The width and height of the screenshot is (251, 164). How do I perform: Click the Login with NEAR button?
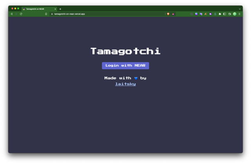125,66
